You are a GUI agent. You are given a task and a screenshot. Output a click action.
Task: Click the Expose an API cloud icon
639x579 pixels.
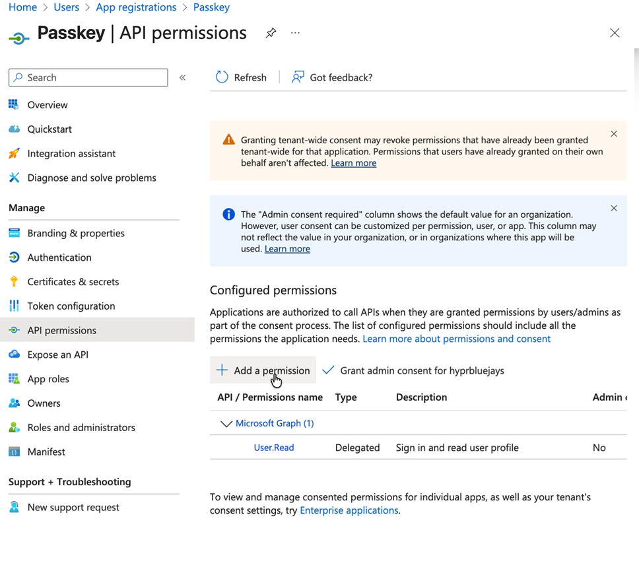14,355
